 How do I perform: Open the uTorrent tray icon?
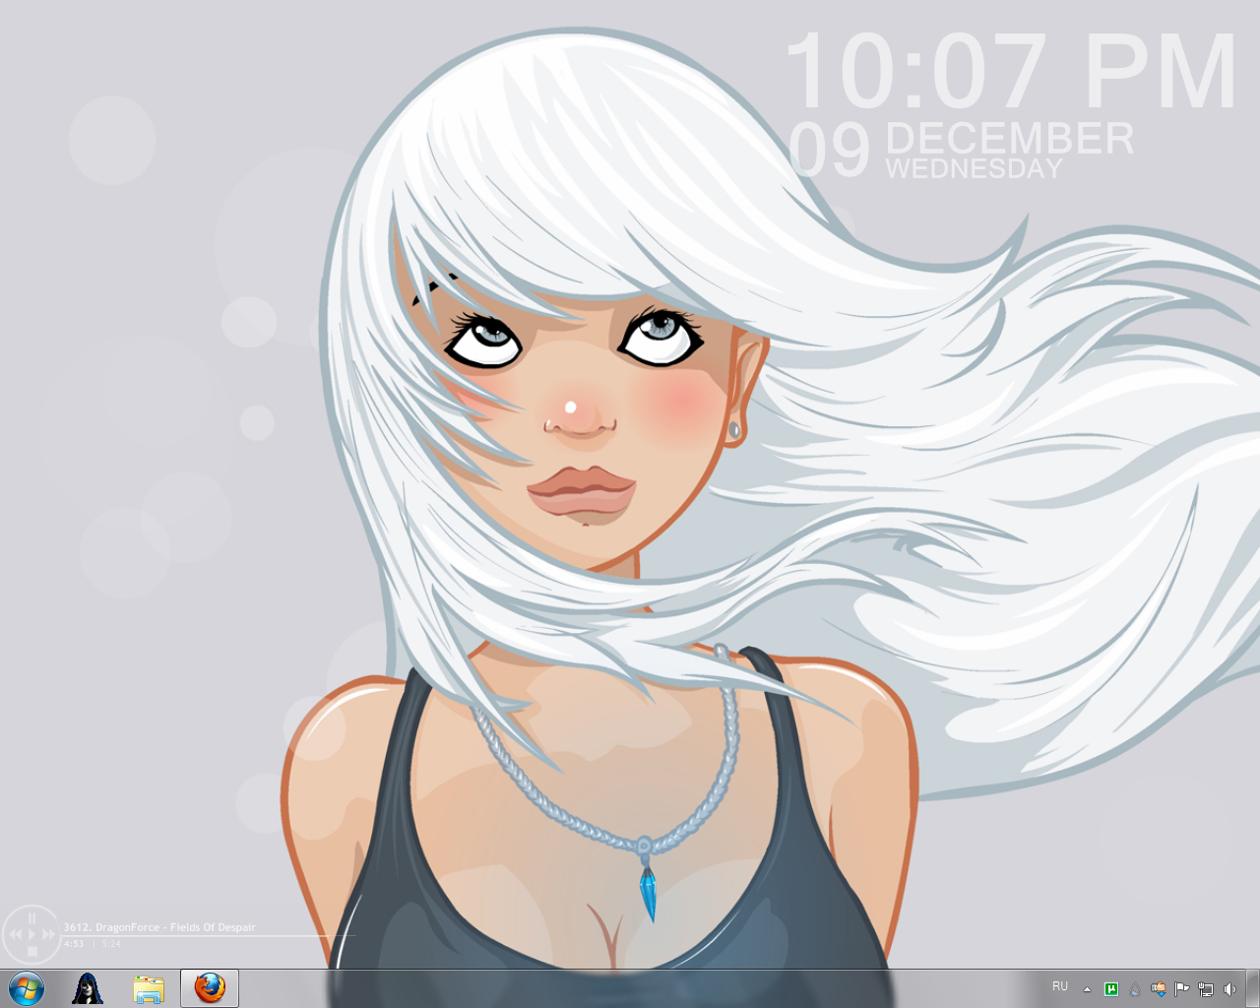(x=1111, y=989)
